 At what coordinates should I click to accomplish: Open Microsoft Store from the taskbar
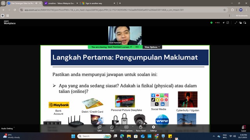point(136,136)
